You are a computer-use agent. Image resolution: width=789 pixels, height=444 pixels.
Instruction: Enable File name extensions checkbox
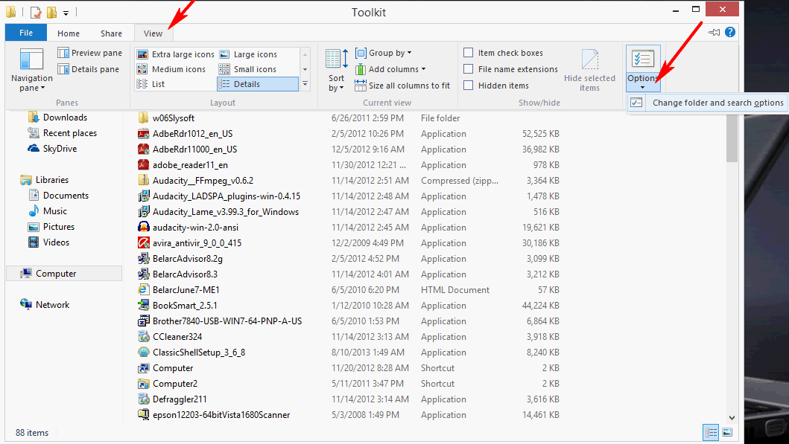click(x=469, y=69)
